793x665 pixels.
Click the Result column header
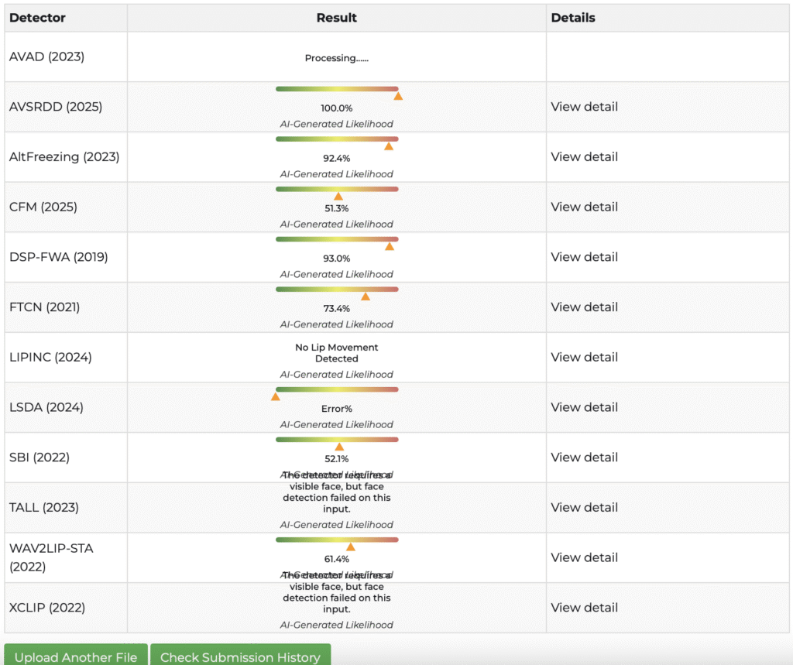[x=336, y=18]
